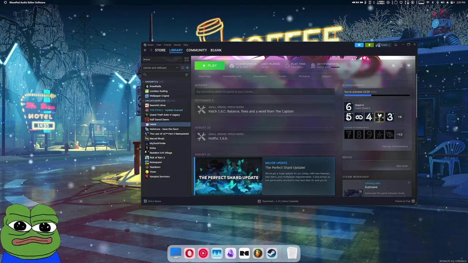Open the B1ANK profile tab
This screenshot has height=263, width=468.
click(x=216, y=50)
